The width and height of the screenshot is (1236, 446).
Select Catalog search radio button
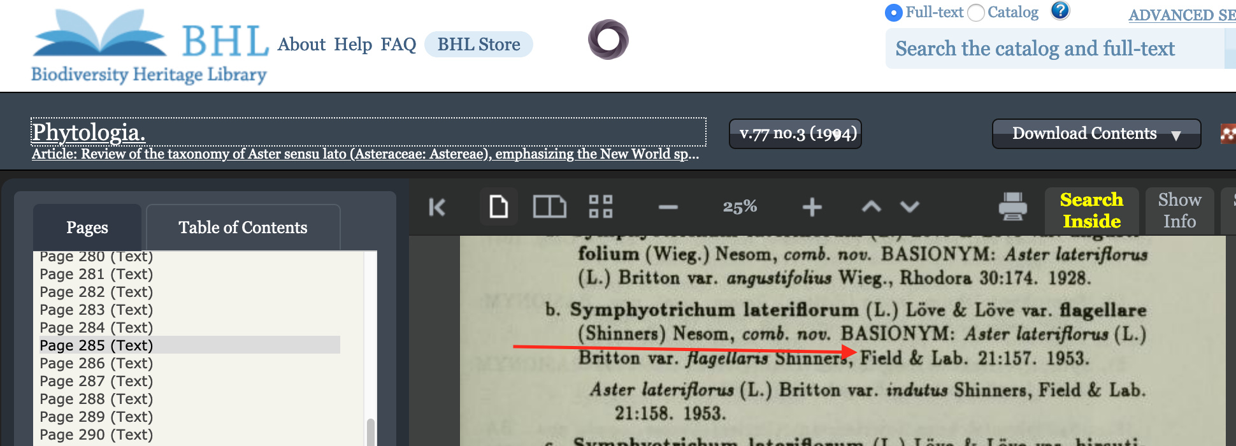pos(976,13)
